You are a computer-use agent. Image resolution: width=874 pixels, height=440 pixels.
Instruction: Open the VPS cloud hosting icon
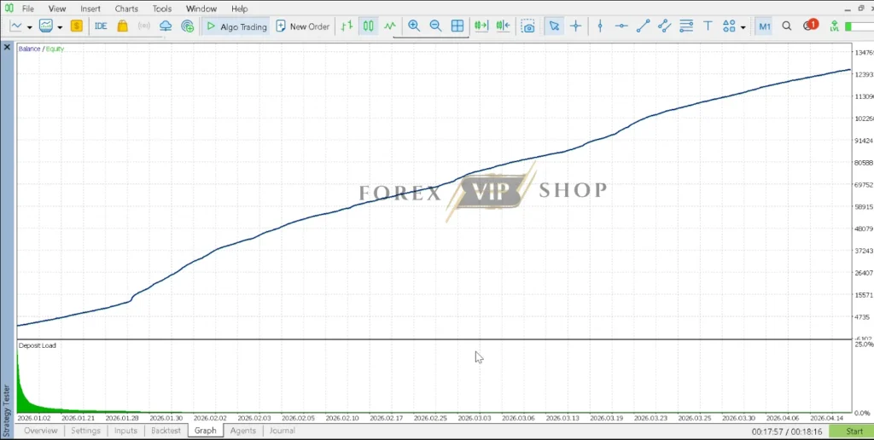click(166, 26)
